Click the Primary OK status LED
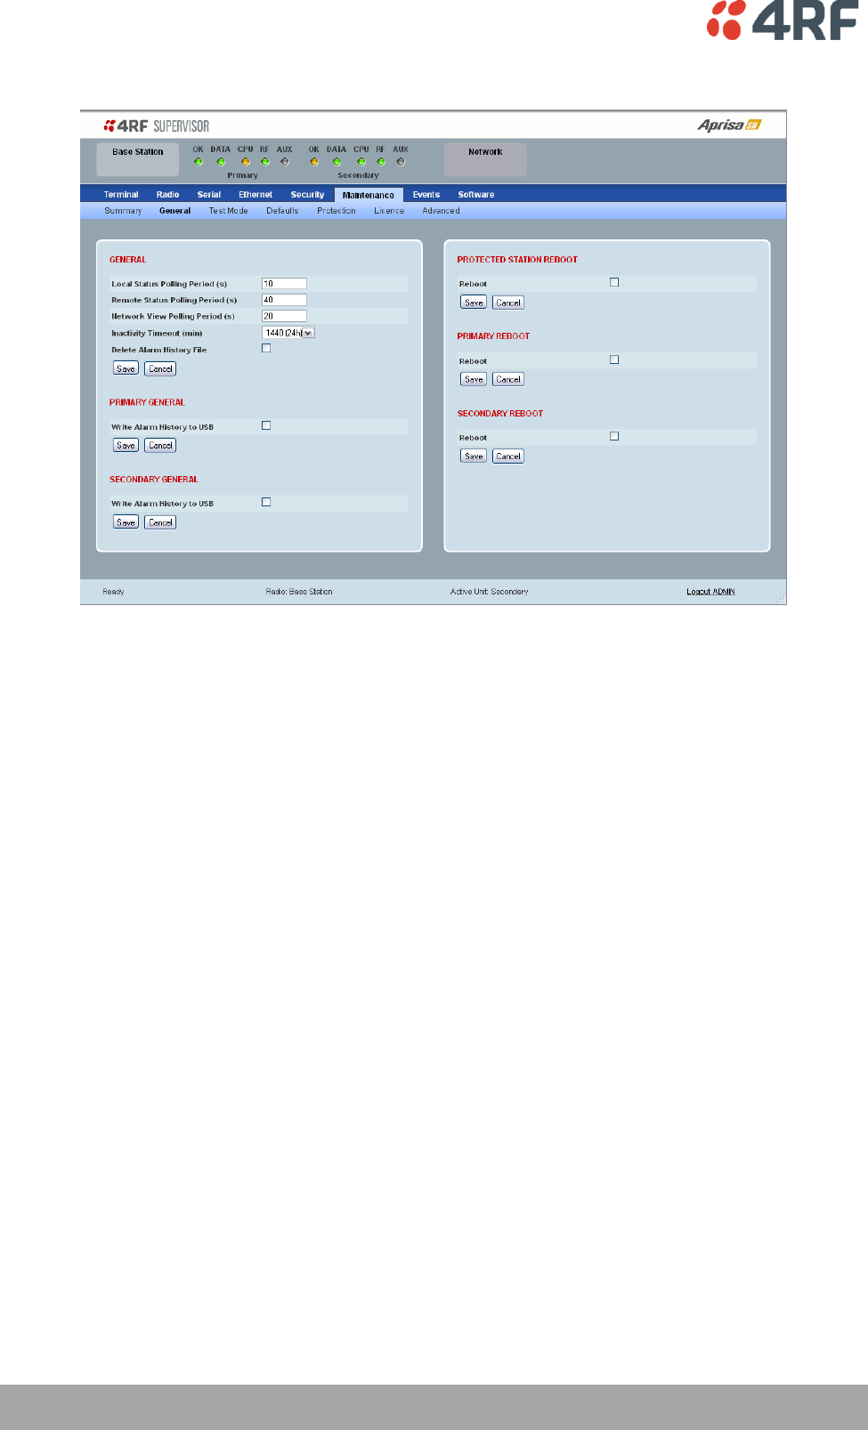 (x=199, y=162)
